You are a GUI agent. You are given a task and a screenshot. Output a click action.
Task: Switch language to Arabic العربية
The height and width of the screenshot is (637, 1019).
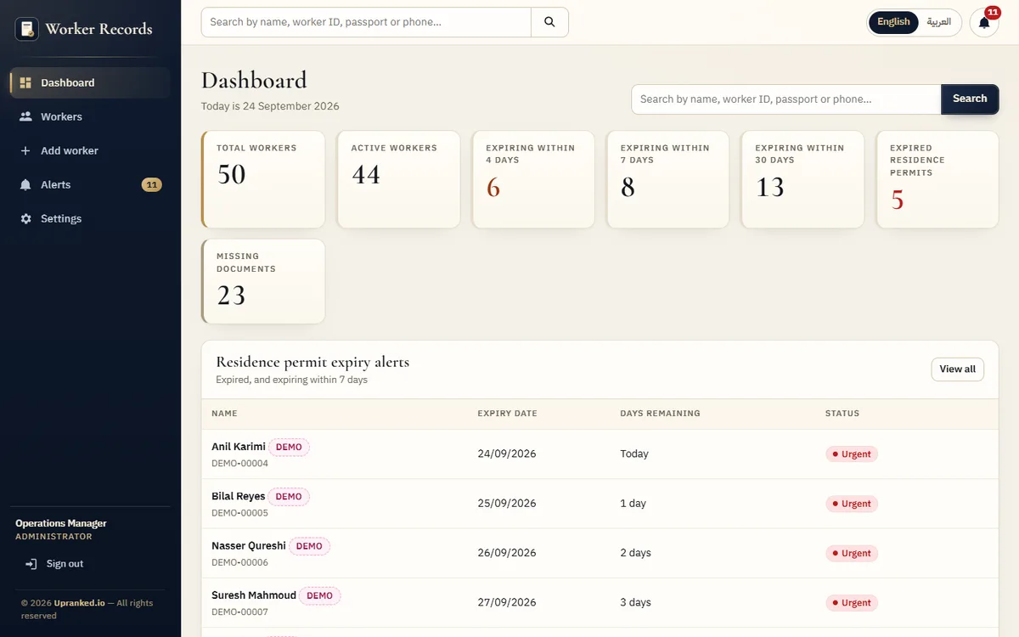pyautogui.click(x=938, y=22)
